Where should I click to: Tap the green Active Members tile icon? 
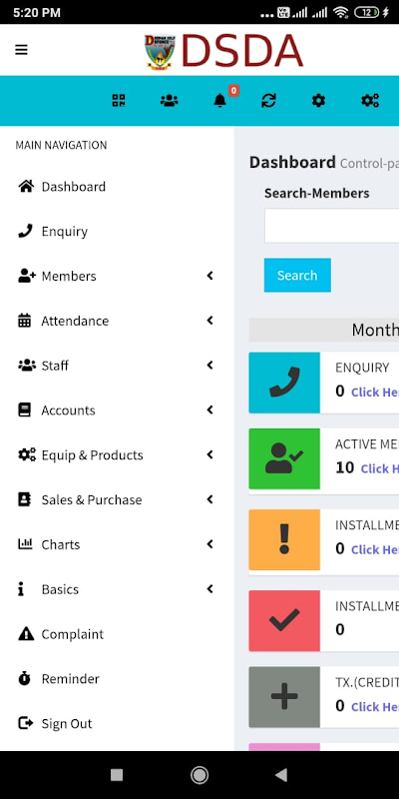(x=284, y=458)
